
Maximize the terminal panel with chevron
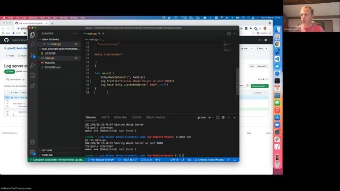(229, 117)
